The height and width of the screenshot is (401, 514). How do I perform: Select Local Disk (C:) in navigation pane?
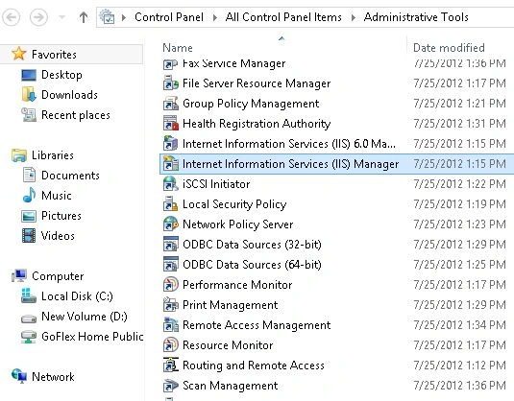77,296
